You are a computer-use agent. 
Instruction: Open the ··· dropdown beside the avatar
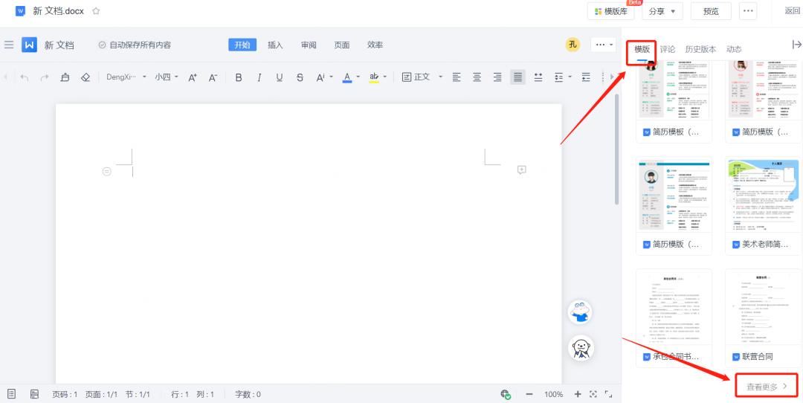pyautogui.click(x=603, y=45)
